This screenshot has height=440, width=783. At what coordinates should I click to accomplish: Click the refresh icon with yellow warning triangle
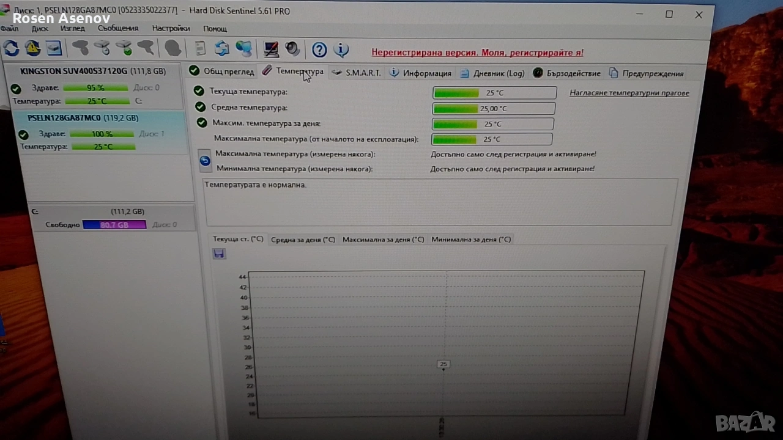(x=32, y=48)
